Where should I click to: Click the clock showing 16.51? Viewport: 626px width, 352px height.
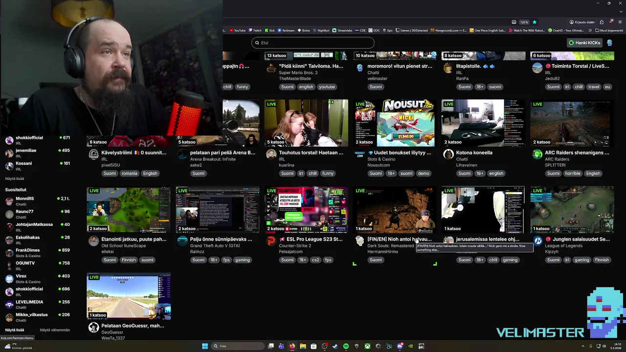coord(617,344)
